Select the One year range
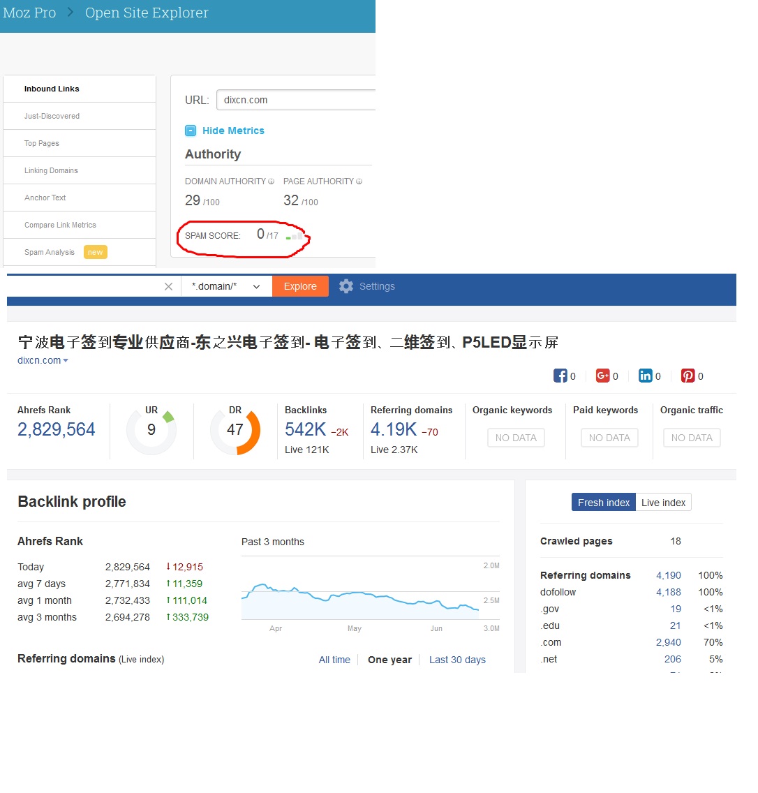Screen dimensions: 758x793 tap(390, 660)
